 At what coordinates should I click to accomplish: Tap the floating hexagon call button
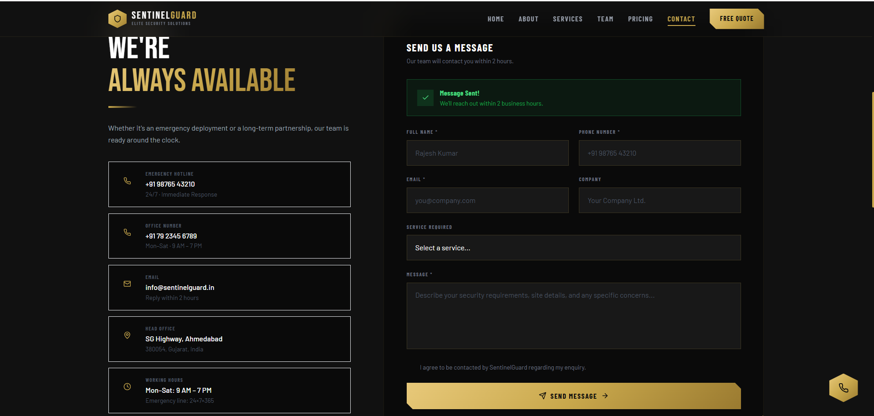[843, 388]
